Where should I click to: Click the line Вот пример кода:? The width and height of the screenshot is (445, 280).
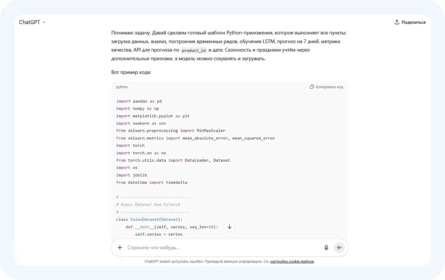131,72
